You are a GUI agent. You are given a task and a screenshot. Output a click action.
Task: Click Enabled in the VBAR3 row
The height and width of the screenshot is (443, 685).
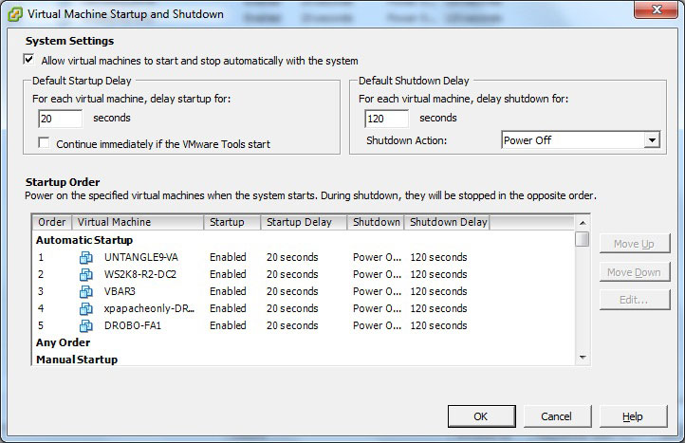click(228, 291)
